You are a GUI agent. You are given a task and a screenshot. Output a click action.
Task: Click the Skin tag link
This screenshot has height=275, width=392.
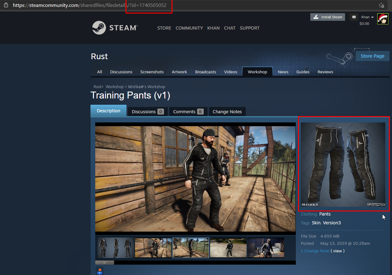pos(316,223)
